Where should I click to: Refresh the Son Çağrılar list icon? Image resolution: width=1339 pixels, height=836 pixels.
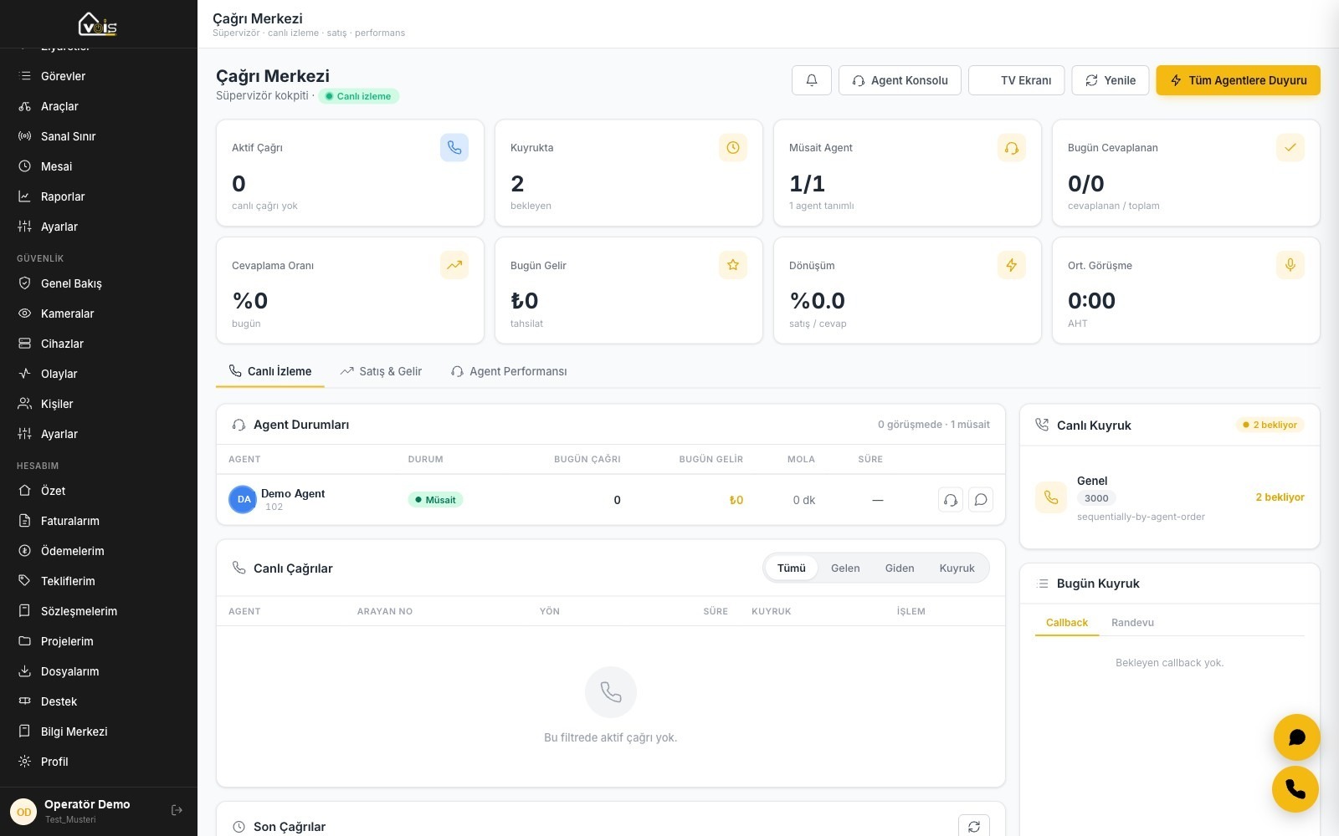point(974,826)
